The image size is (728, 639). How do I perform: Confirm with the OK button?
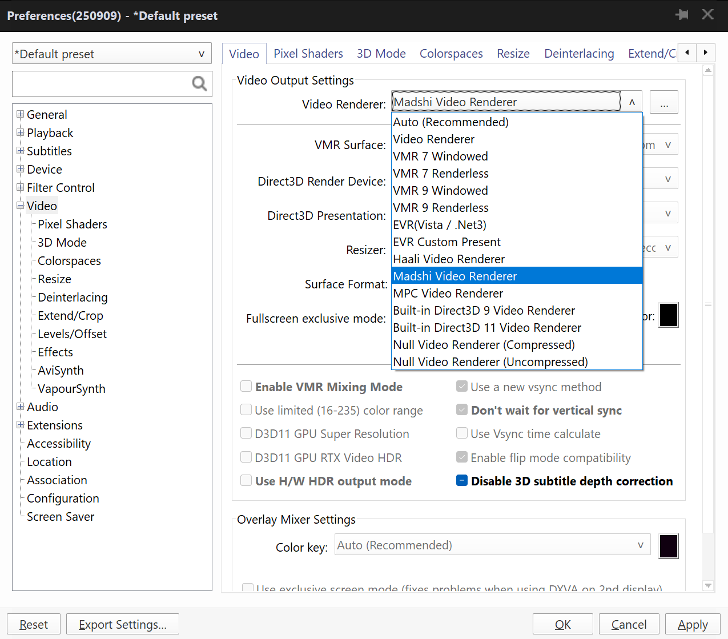pos(562,624)
